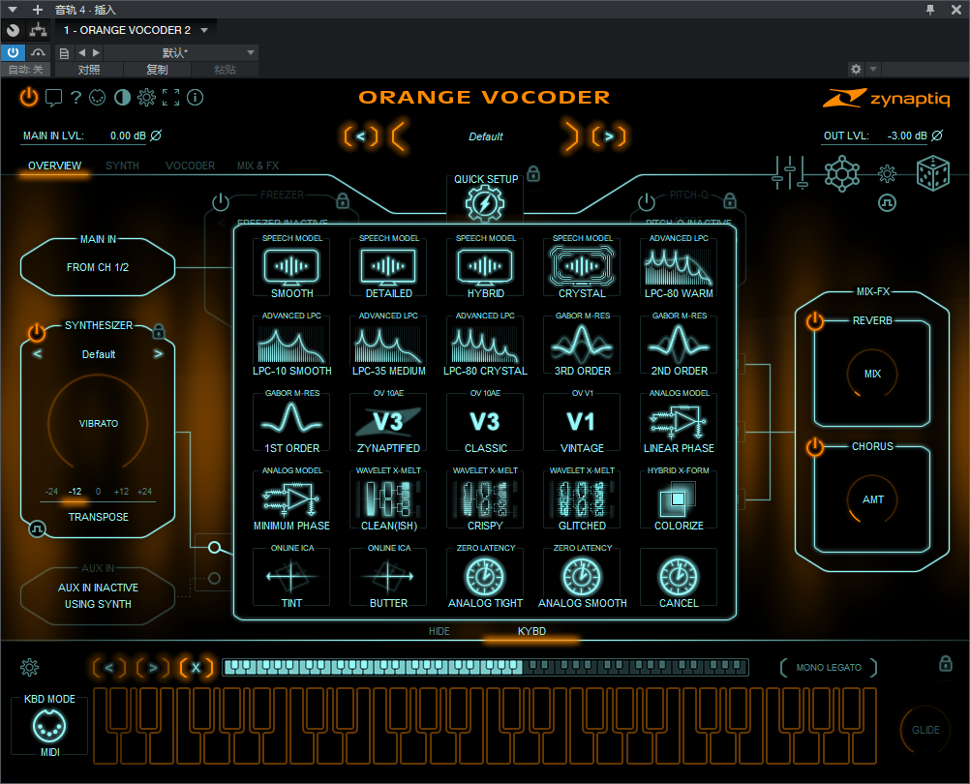Select the COLORIZE hybrid X-form
Viewport: 970px width, 784px height.
(x=679, y=499)
